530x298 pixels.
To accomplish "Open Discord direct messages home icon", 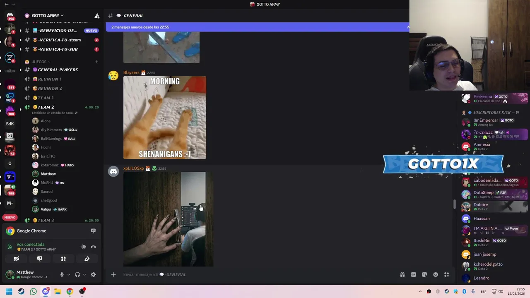I will click(10, 16).
